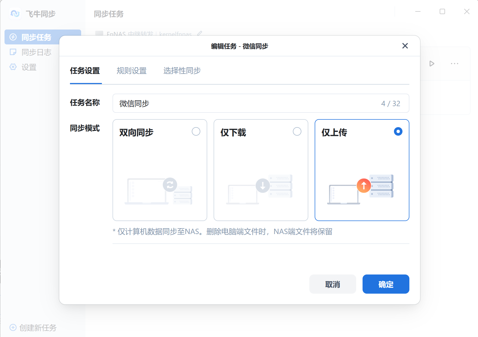Click the 同步日志 log icon
Viewport: 478px width, 337px height.
pos(13,52)
